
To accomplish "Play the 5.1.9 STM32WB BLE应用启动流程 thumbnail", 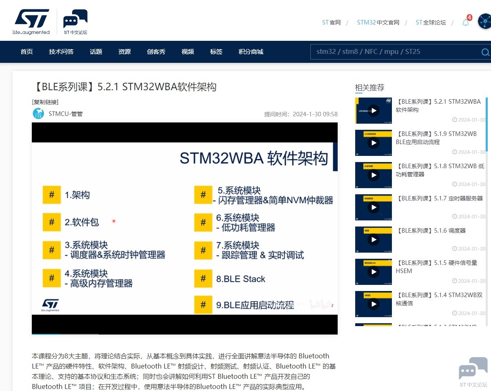I will [x=373, y=143].
